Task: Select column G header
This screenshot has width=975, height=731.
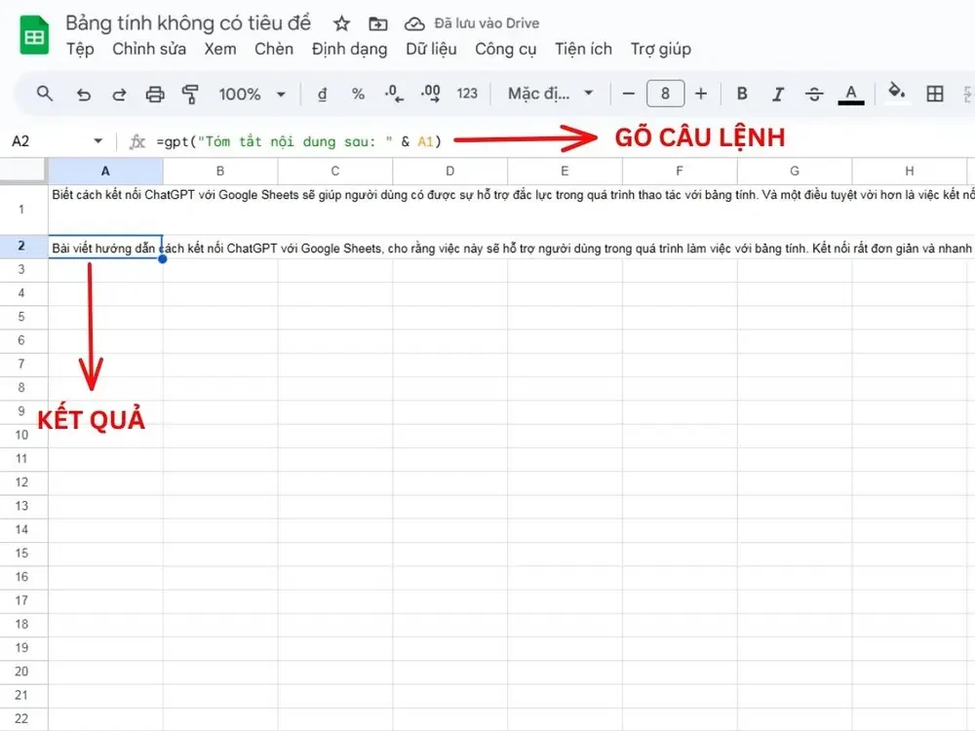Action: tap(795, 171)
